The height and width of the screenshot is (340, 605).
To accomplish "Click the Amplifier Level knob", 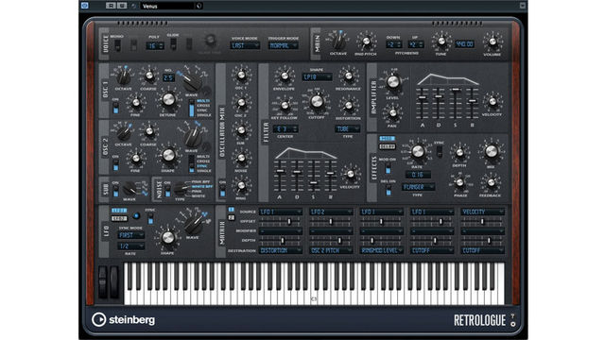I will click(x=392, y=82).
